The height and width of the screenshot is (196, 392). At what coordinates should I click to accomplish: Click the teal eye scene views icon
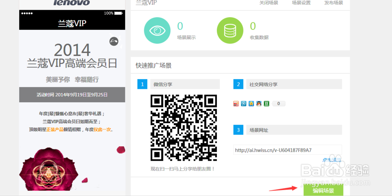tap(157, 31)
